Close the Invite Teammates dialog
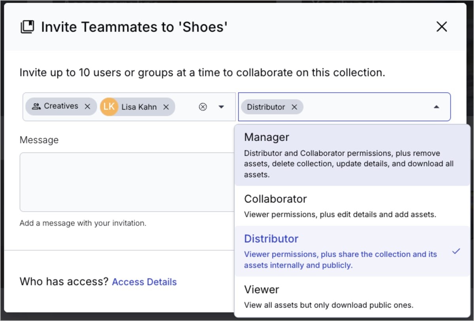Screen dimensions: 474x321 pos(441,26)
